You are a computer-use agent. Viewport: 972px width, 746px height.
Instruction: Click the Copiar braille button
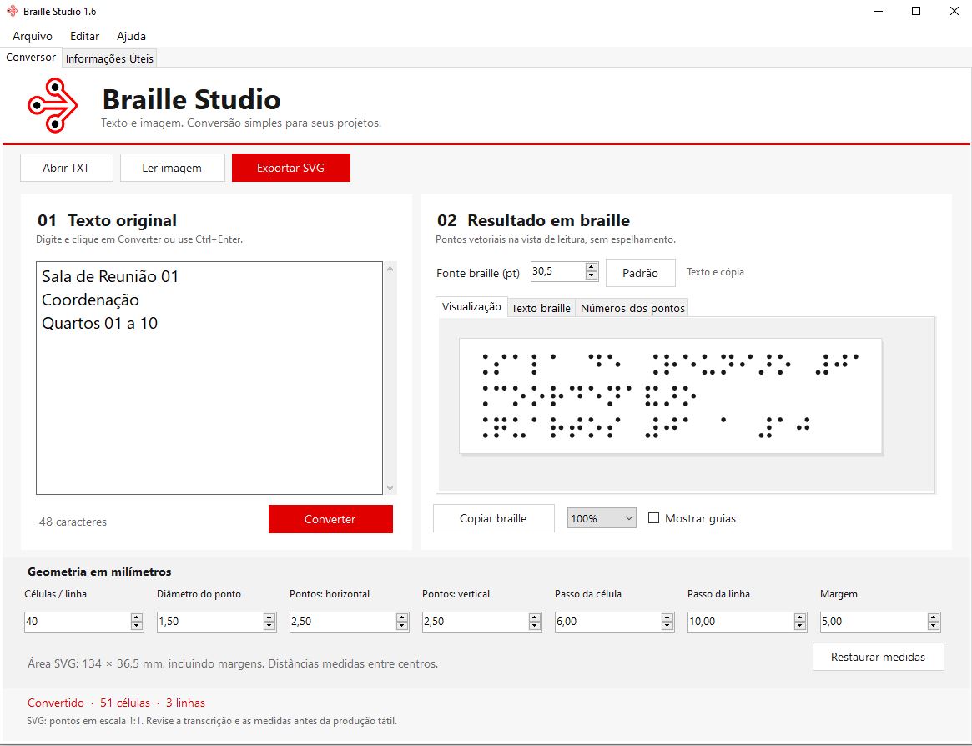click(493, 518)
